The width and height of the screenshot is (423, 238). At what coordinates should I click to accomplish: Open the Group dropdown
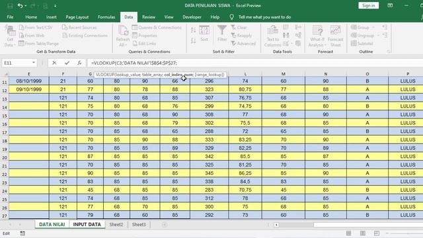pyautogui.click(x=363, y=28)
